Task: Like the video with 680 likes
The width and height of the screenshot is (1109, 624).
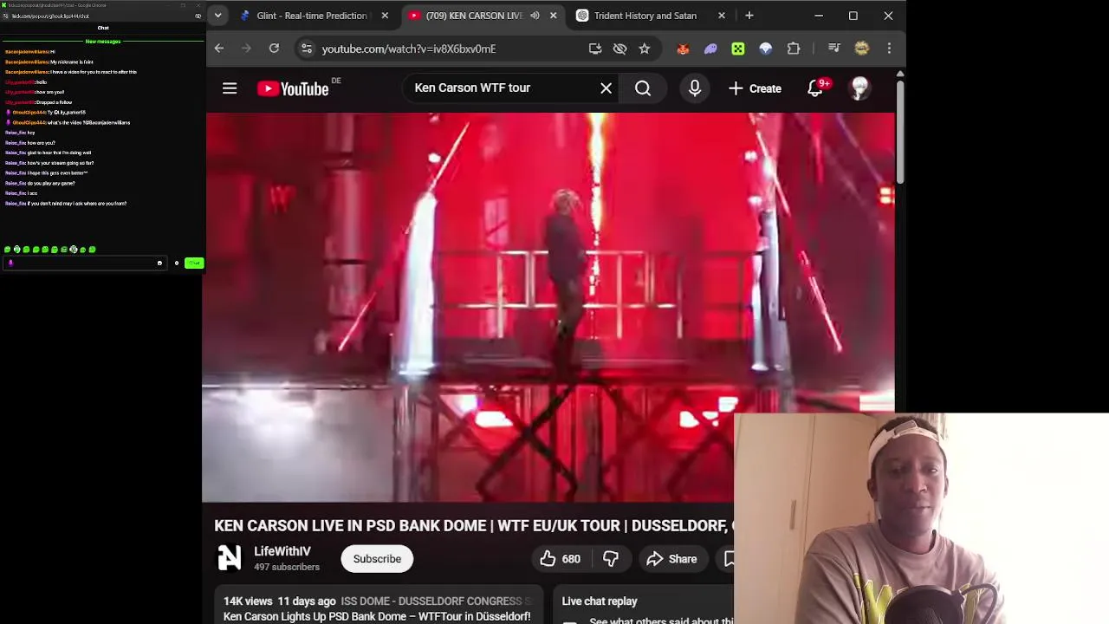Action: click(x=561, y=559)
